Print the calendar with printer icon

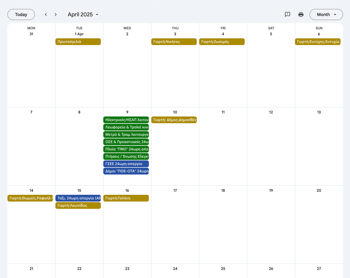click(301, 15)
